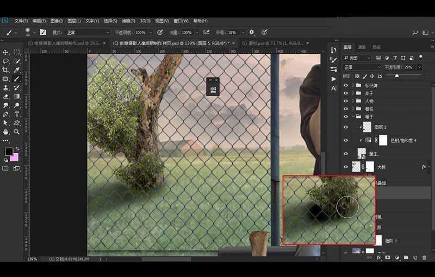Viewport: 435px width, 277px height.
Task: Hide the 图层 2 layer
Action: [346, 127]
